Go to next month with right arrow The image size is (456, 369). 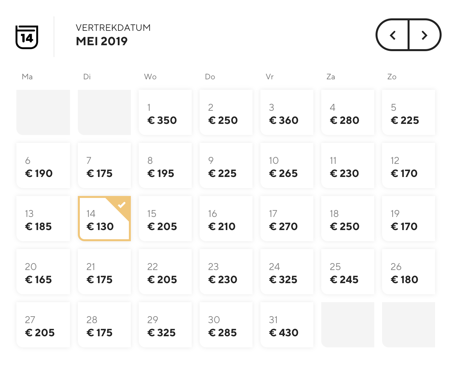425,35
